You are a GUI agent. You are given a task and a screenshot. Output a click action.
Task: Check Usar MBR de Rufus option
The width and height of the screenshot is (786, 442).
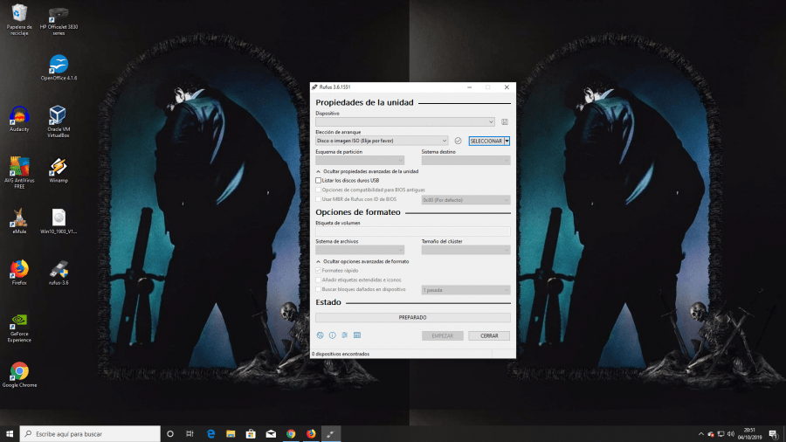click(319, 199)
